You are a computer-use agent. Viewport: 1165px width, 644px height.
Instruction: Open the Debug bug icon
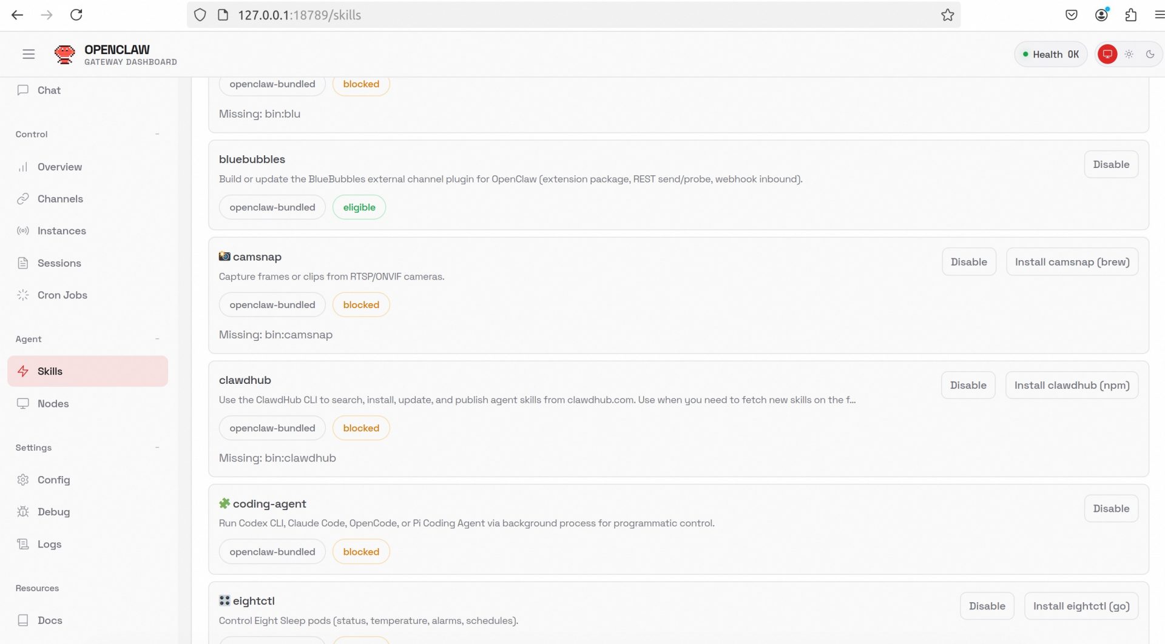(x=23, y=512)
